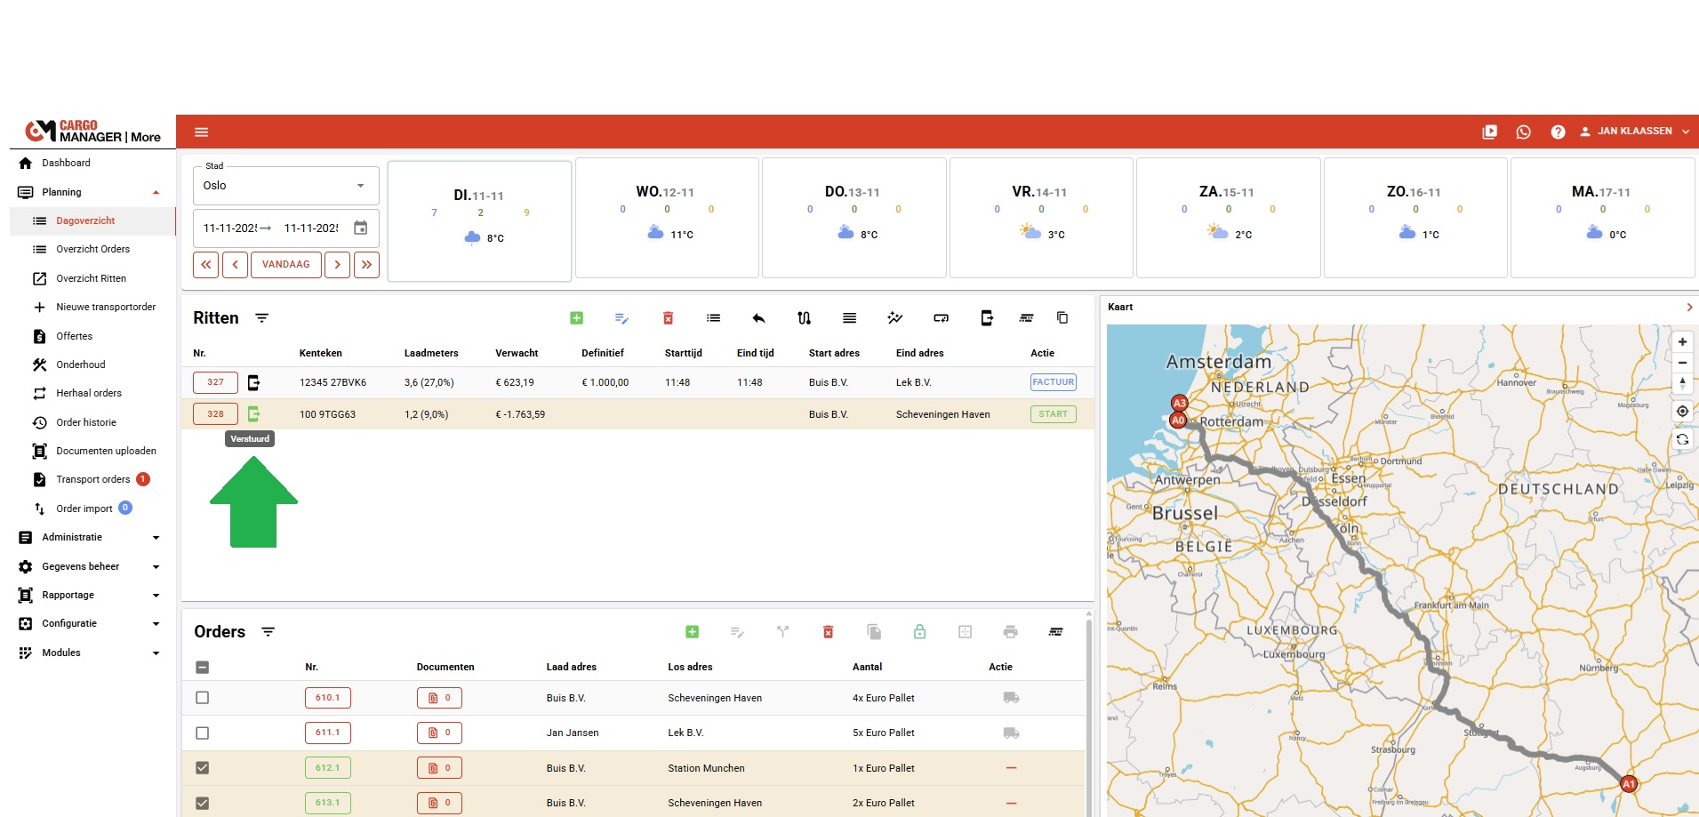Add a new rit with green plus

[576, 318]
